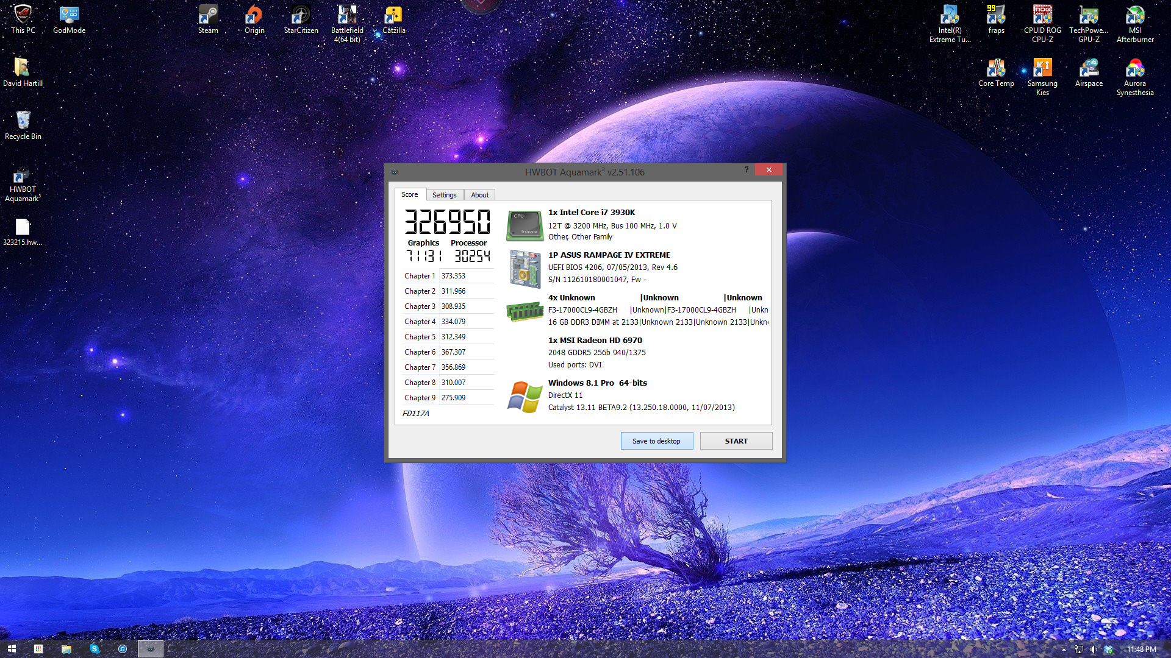Screen dimensions: 1171x658
Task: Select Chapter 8 value 310.007
Action: click(453, 383)
